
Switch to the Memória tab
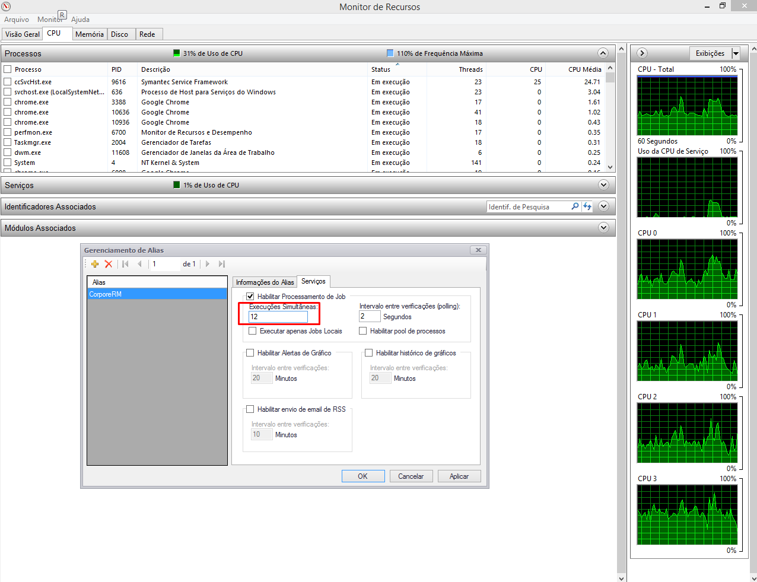tap(89, 34)
